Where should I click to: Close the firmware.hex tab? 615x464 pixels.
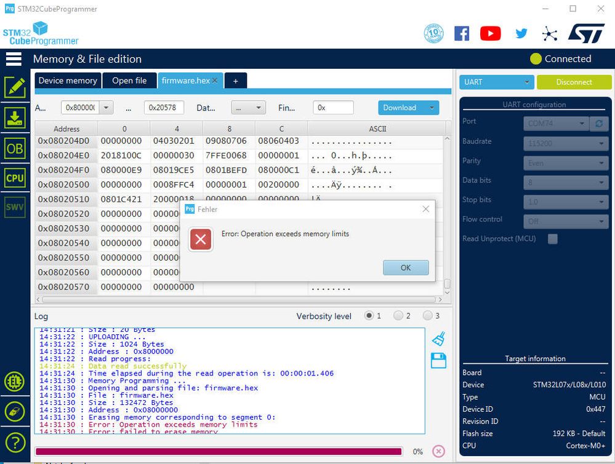click(x=215, y=81)
